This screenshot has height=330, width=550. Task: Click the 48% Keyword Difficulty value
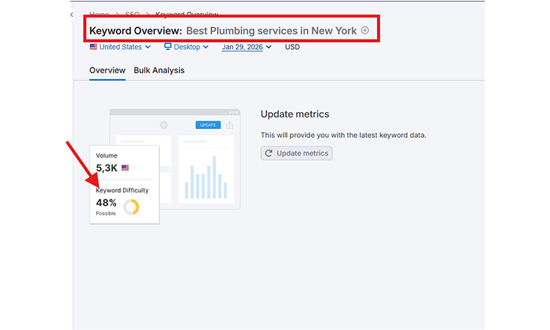click(106, 202)
